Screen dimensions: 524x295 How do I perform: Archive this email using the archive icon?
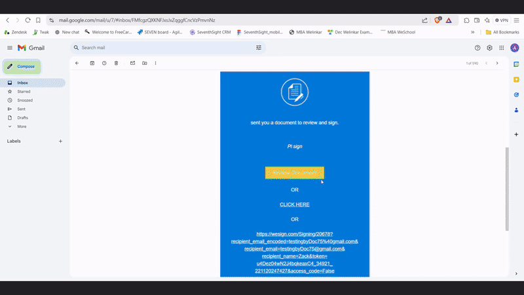click(92, 63)
